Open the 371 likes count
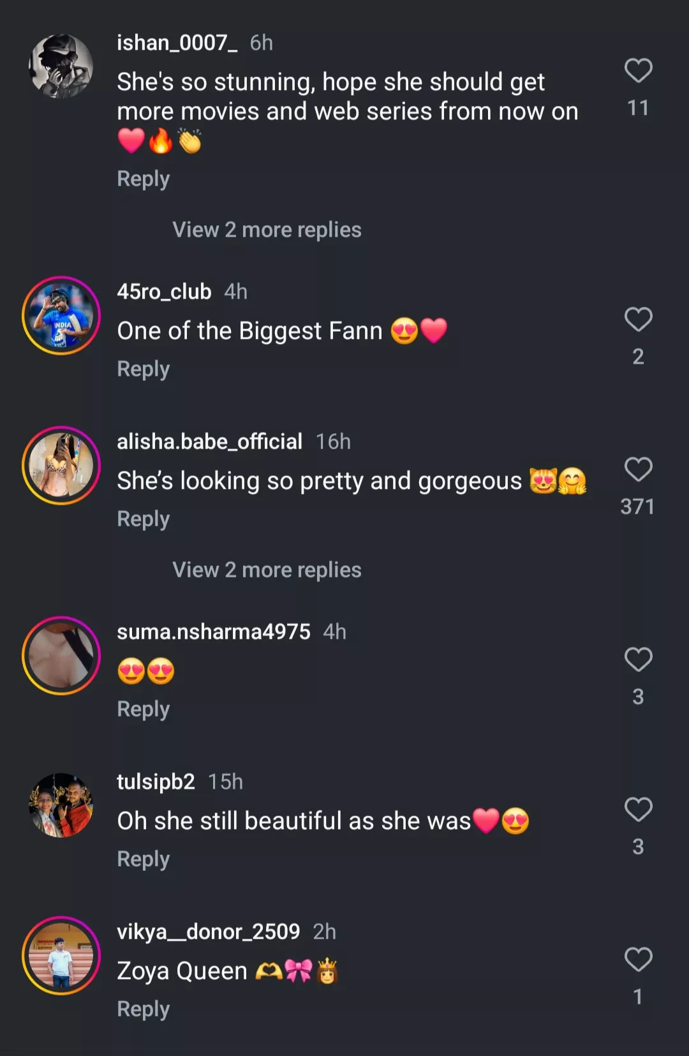Screen dimensions: 689x1056 click(639, 506)
